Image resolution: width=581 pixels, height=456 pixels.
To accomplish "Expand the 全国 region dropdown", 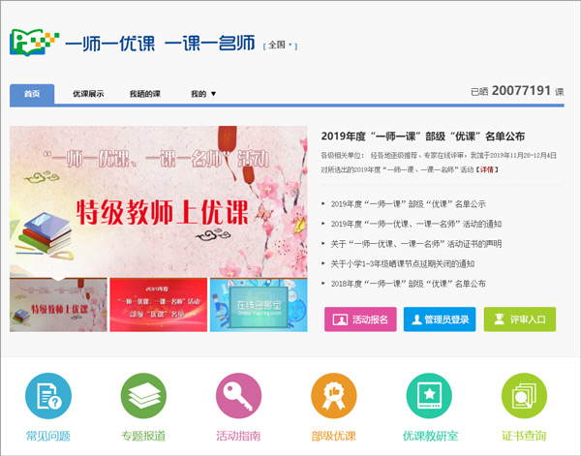I will (280, 46).
